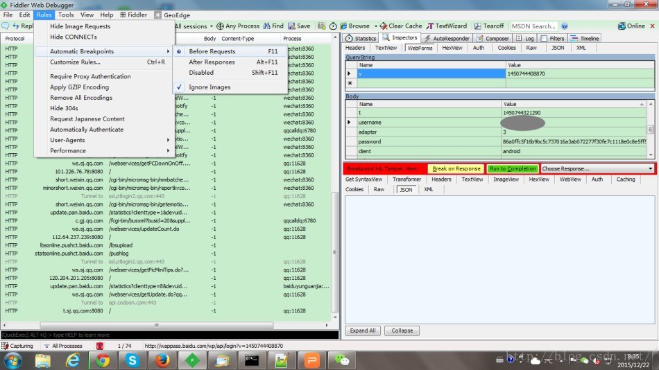
Task: Click the QuickExec command box
Action: tap(169, 335)
